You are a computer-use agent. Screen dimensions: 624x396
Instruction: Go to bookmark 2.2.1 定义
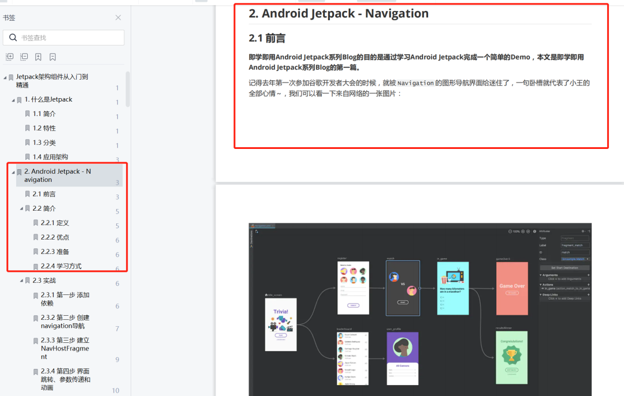click(x=54, y=223)
